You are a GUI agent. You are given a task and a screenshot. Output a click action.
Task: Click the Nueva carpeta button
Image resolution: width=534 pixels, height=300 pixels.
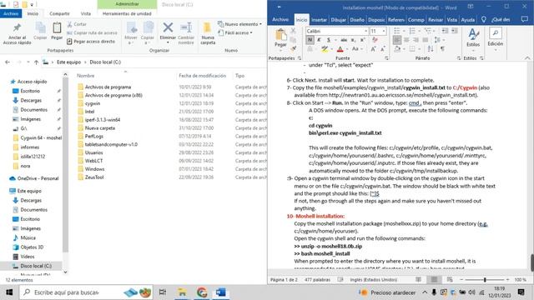208,33
